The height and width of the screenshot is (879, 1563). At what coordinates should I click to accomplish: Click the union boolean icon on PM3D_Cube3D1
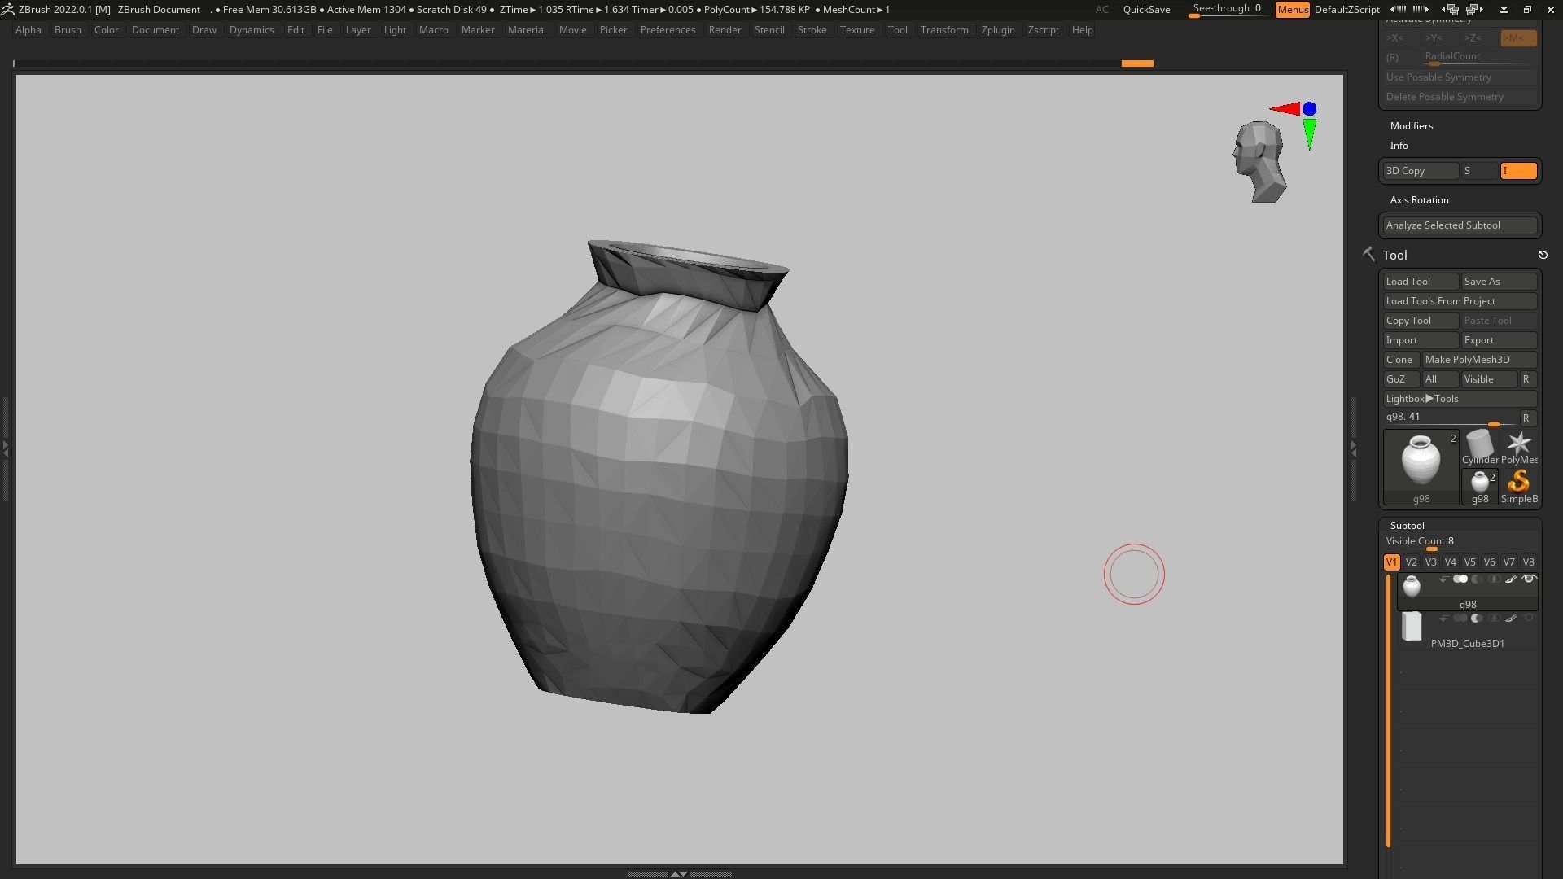pyautogui.click(x=1460, y=619)
